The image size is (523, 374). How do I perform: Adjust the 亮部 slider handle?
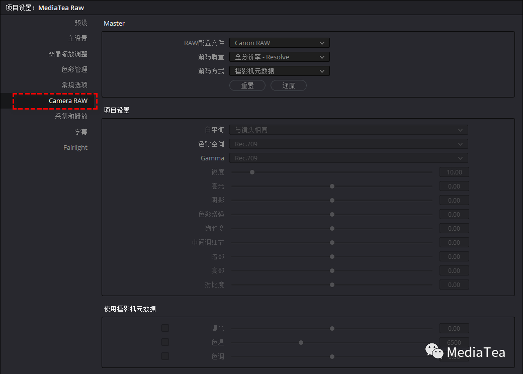[332, 270]
